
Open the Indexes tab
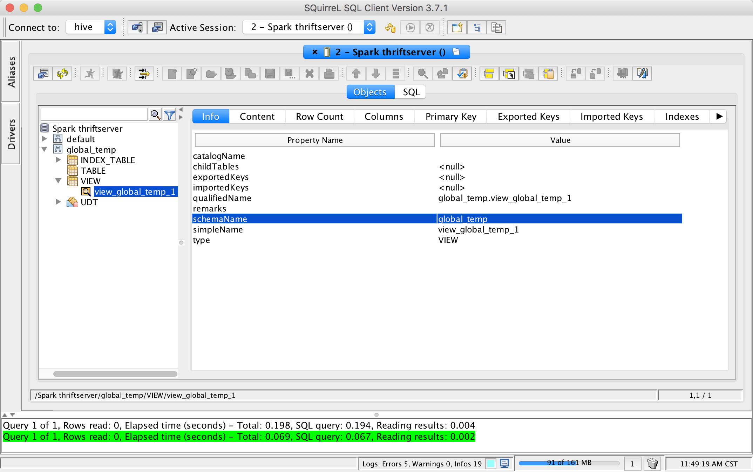682,116
